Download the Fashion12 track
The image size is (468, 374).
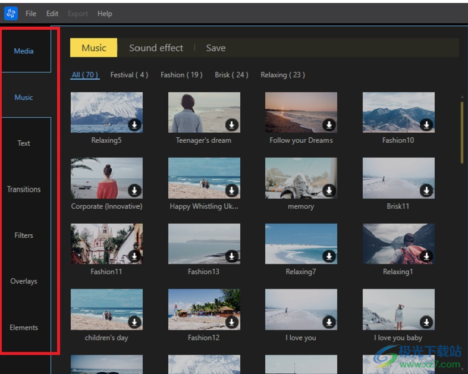click(231, 322)
